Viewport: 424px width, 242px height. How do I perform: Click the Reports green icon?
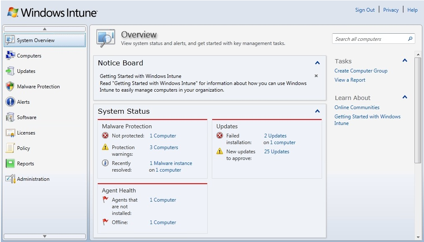coord(10,164)
